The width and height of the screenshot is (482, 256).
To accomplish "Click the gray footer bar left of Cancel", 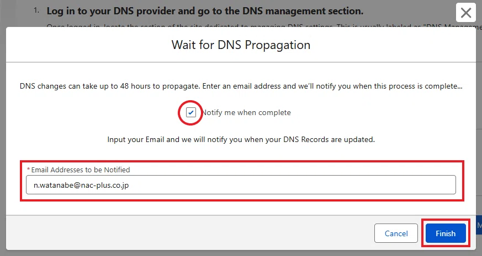I will tap(184, 232).
